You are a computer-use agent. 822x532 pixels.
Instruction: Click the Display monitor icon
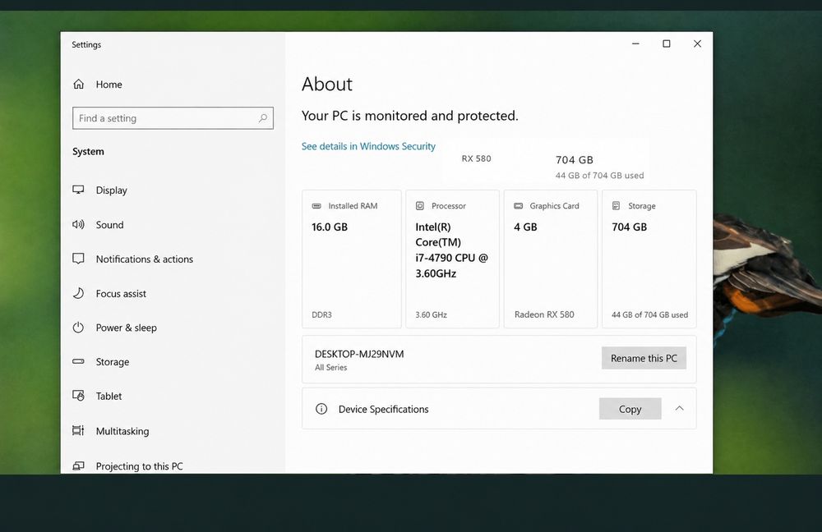pos(78,190)
